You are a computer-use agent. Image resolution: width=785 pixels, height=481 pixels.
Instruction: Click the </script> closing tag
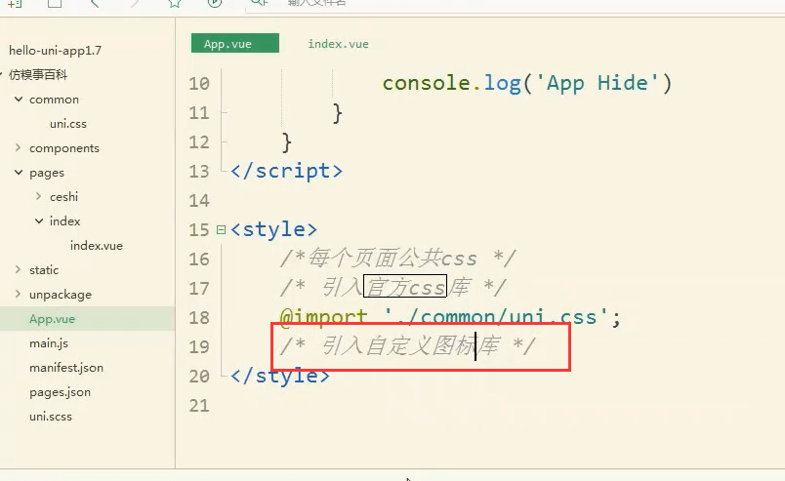coord(286,171)
